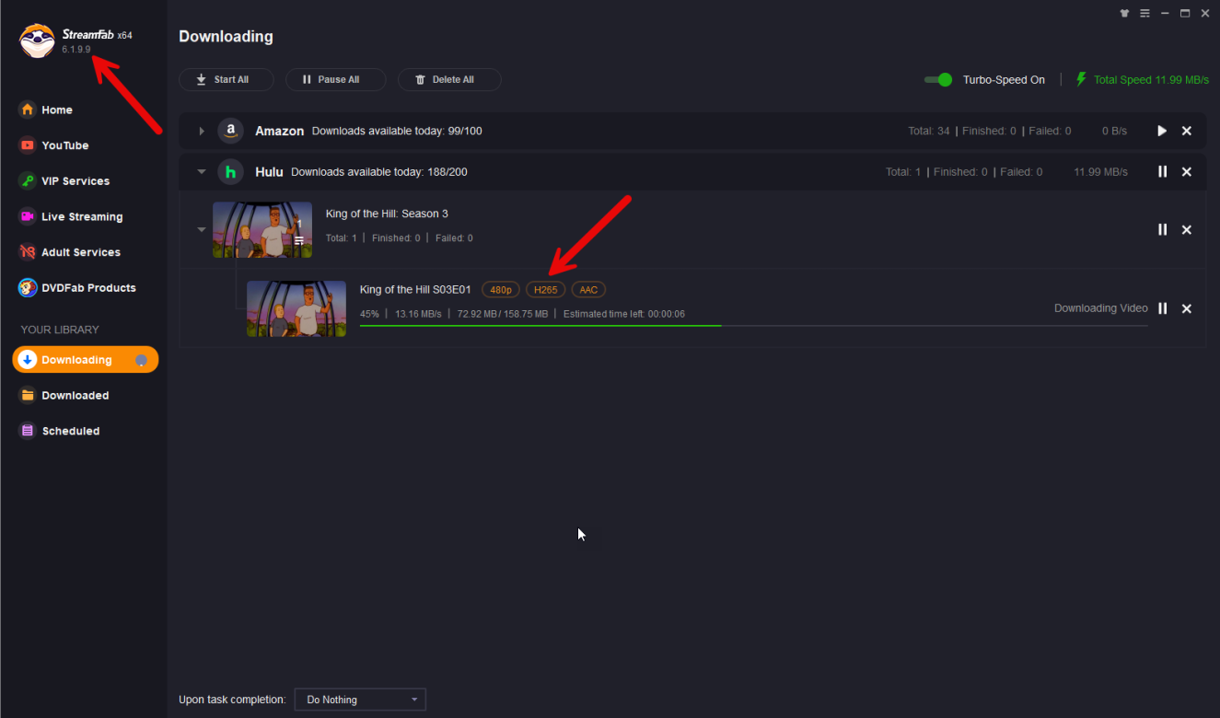Click Amazon 'Downloads available today: 99/100' text
This screenshot has width=1220, height=718.
(x=397, y=132)
